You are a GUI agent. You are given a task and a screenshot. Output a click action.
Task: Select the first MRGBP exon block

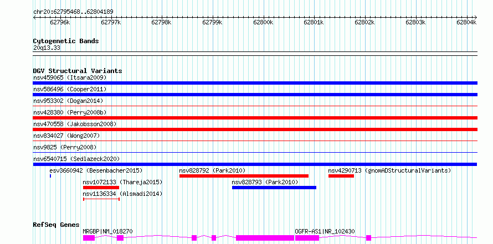[x=89, y=238]
